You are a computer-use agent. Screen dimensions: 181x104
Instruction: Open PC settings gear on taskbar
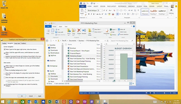tap(71, 102)
